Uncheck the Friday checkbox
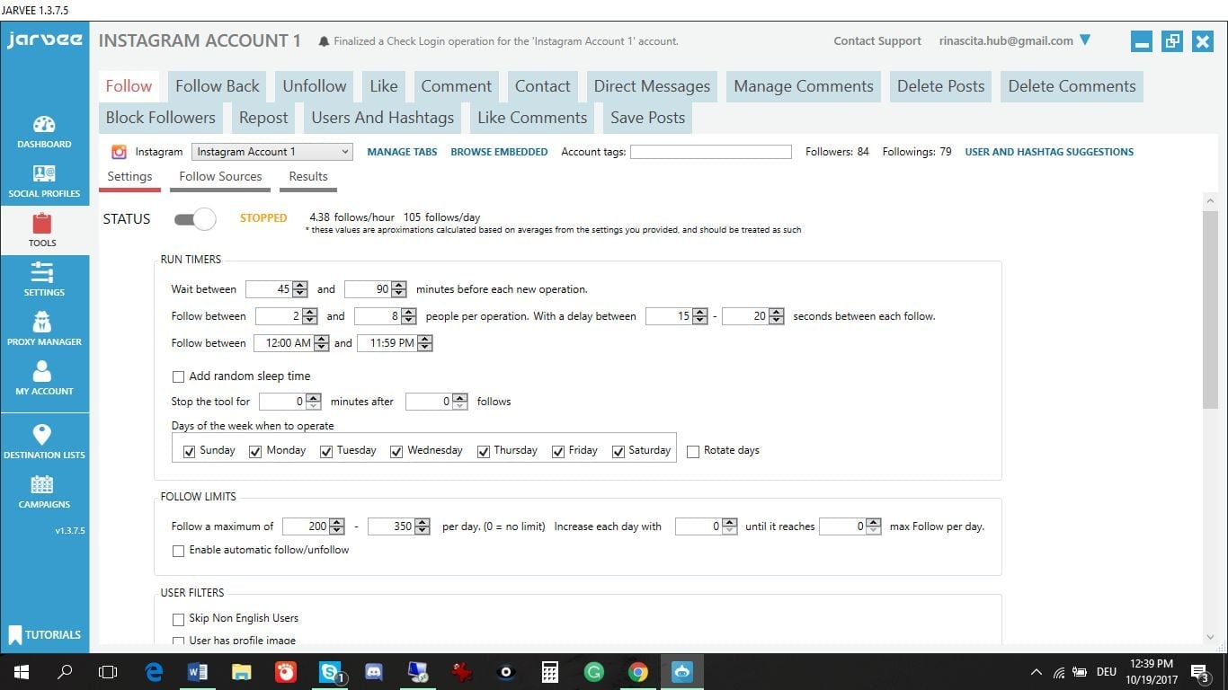The height and width of the screenshot is (690, 1228). (x=558, y=451)
